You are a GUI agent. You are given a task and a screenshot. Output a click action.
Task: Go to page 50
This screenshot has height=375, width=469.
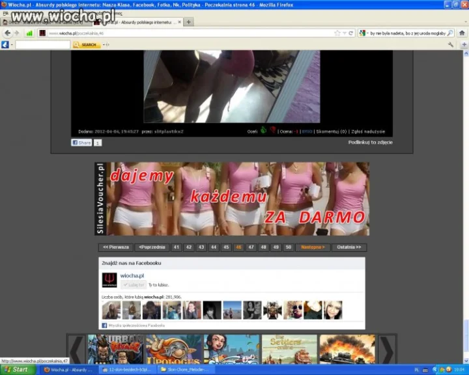[289, 247]
